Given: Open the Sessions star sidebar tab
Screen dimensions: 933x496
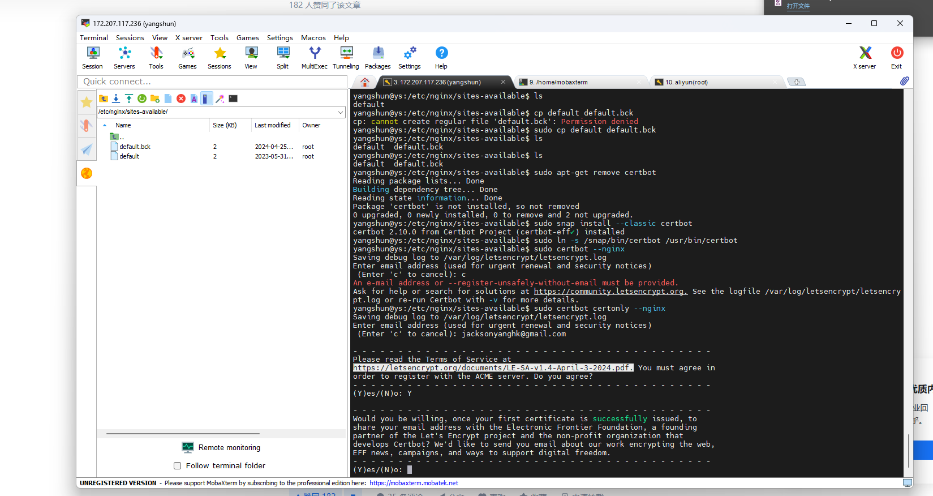Looking at the screenshot, I should (87, 102).
